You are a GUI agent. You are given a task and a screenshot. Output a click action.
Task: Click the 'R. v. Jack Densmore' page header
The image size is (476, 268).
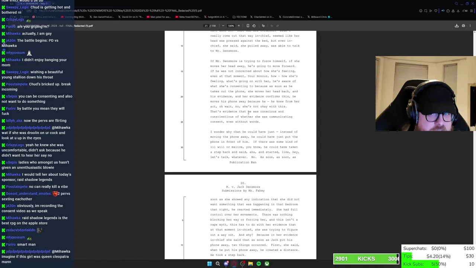(x=243, y=187)
